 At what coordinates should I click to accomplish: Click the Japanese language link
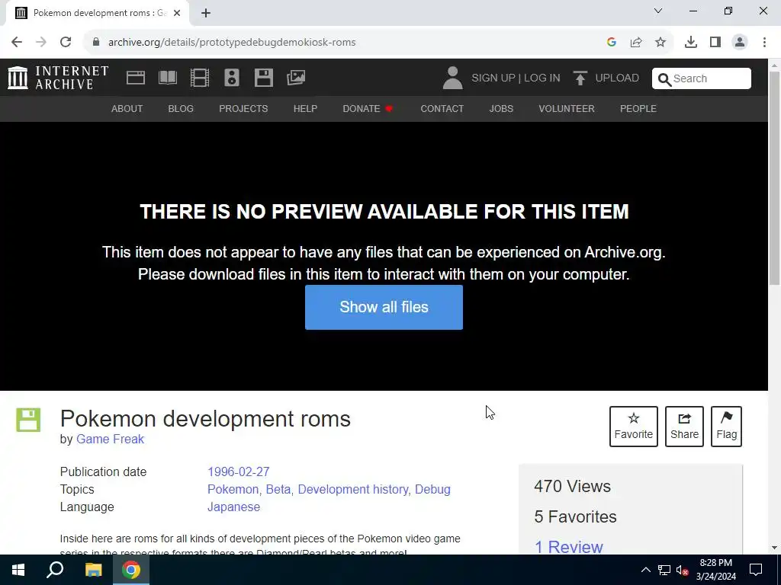point(233,507)
